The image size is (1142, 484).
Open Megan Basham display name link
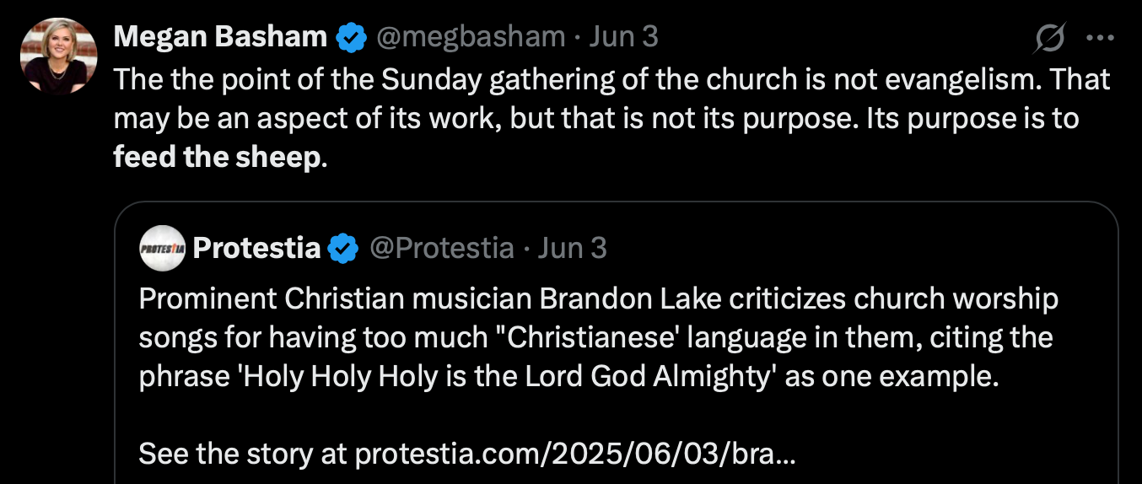[219, 37]
